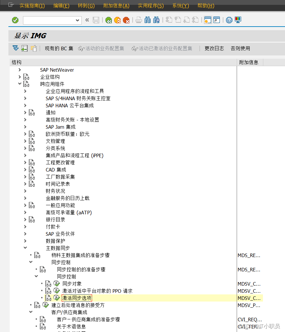
Task: Click the 活动已激活的业务配置集 button
Action: point(162,49)
